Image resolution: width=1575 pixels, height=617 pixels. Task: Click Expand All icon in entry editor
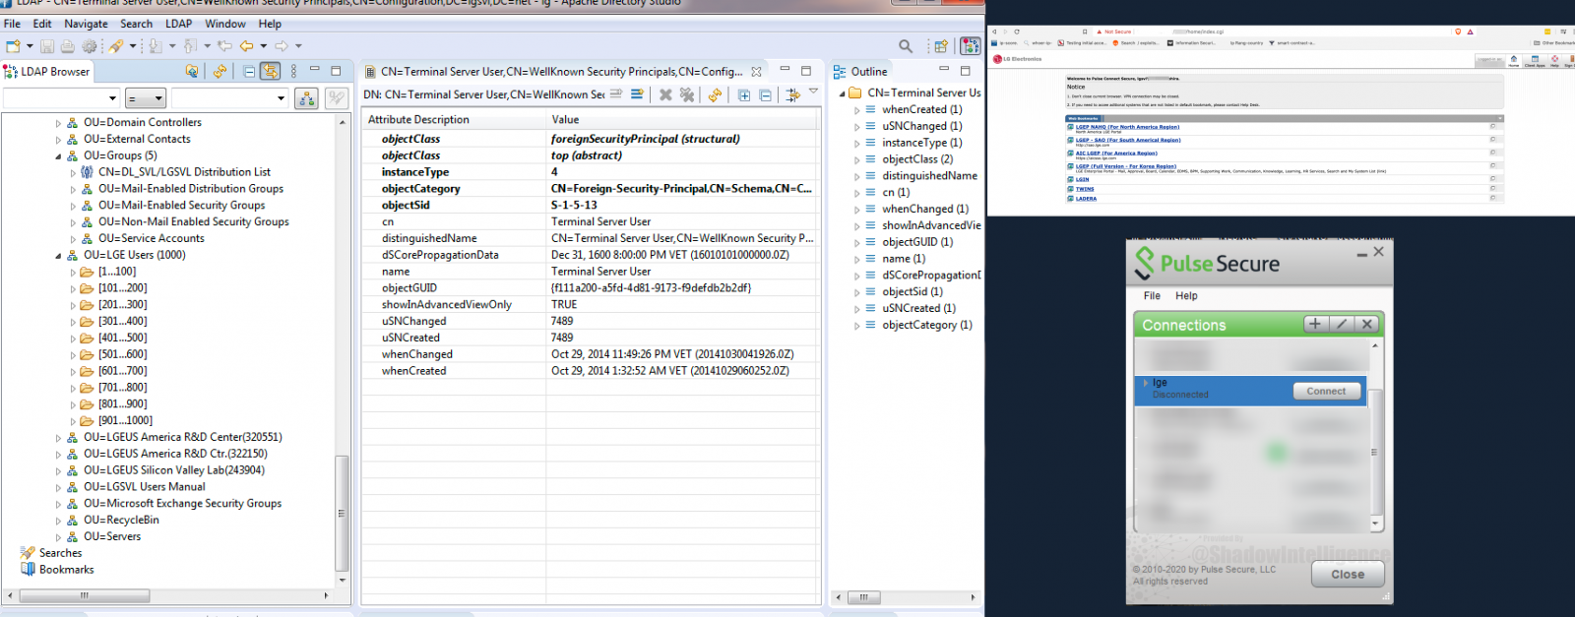tap(744, 94)
